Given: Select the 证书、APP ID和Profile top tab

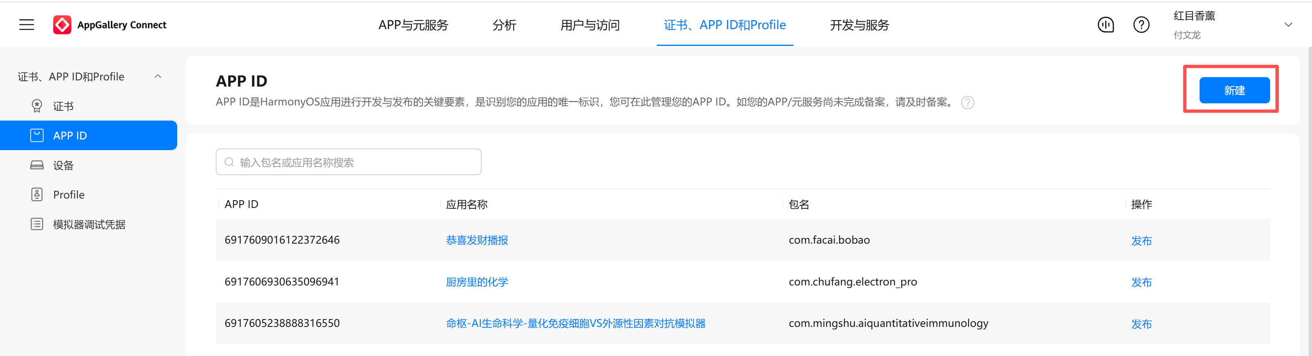Looking at the screenshot, I should click(x=724, y=25).
